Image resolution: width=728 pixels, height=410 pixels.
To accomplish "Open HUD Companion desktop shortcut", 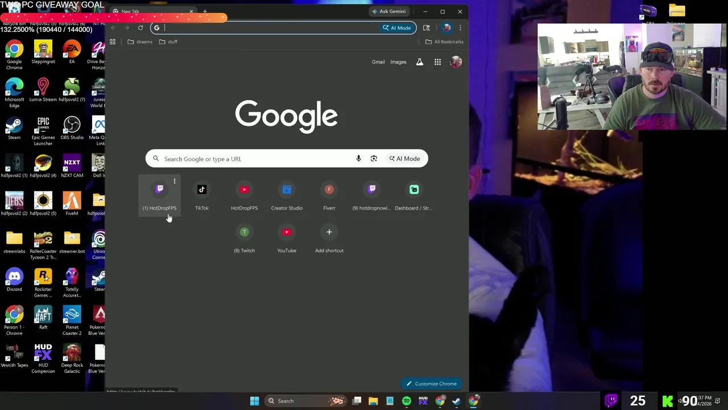I will coord(43,359).
